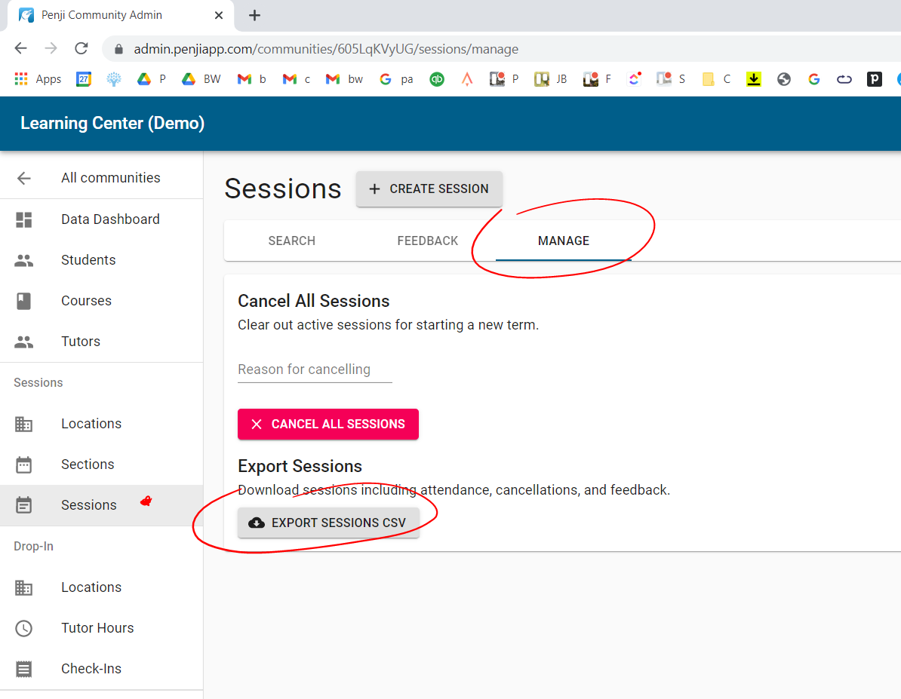
Task: Open the Google Calendar bookmark icon
Action: tap(84, 78)
